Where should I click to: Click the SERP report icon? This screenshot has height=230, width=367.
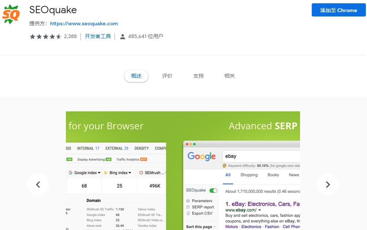[x=188, y=207]
